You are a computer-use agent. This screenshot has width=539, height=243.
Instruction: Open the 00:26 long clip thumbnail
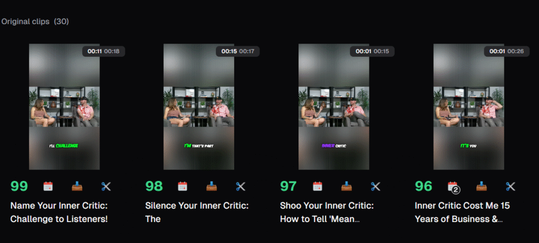[468, 107]
